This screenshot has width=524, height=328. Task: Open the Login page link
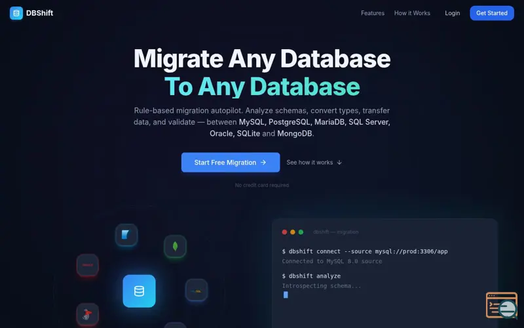[452, 13]
